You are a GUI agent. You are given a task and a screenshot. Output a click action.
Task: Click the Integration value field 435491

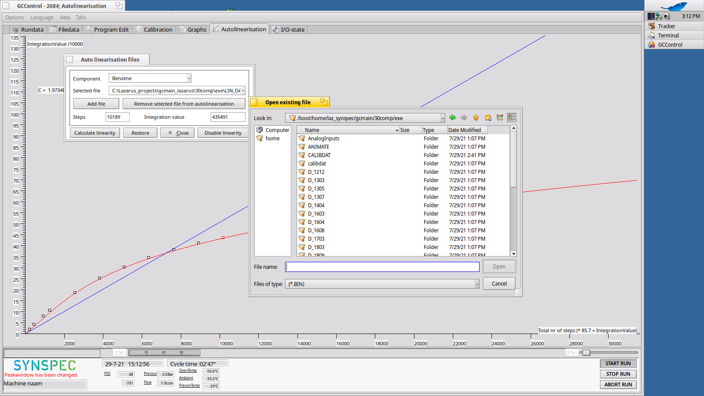coord(228,117)
